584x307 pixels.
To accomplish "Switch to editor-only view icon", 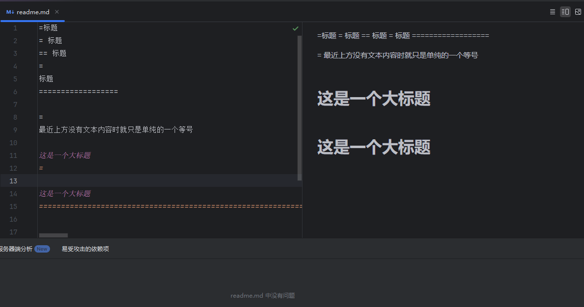I will tap(553, 12).
